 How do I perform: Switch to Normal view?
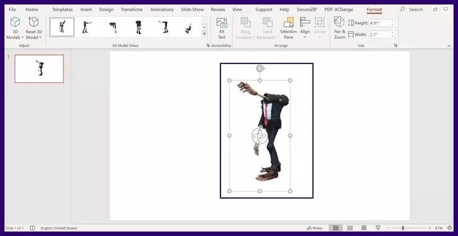click(x=336, y=228)
